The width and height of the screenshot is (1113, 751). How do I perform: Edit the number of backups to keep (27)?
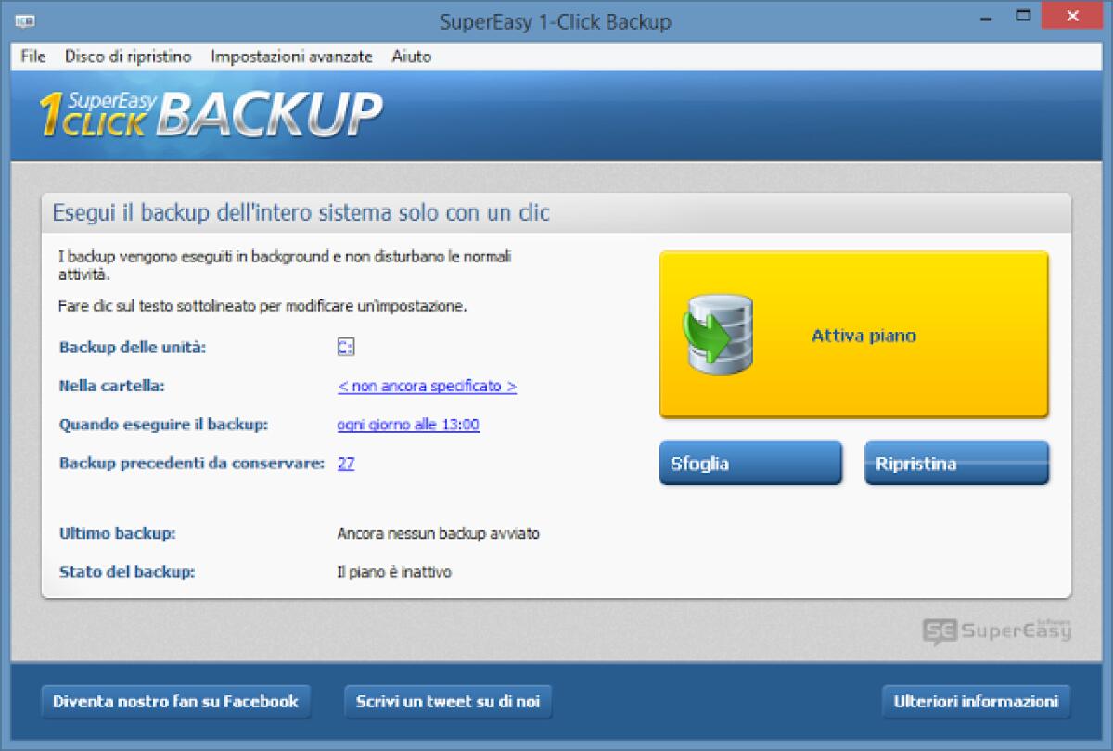point(345,463)
